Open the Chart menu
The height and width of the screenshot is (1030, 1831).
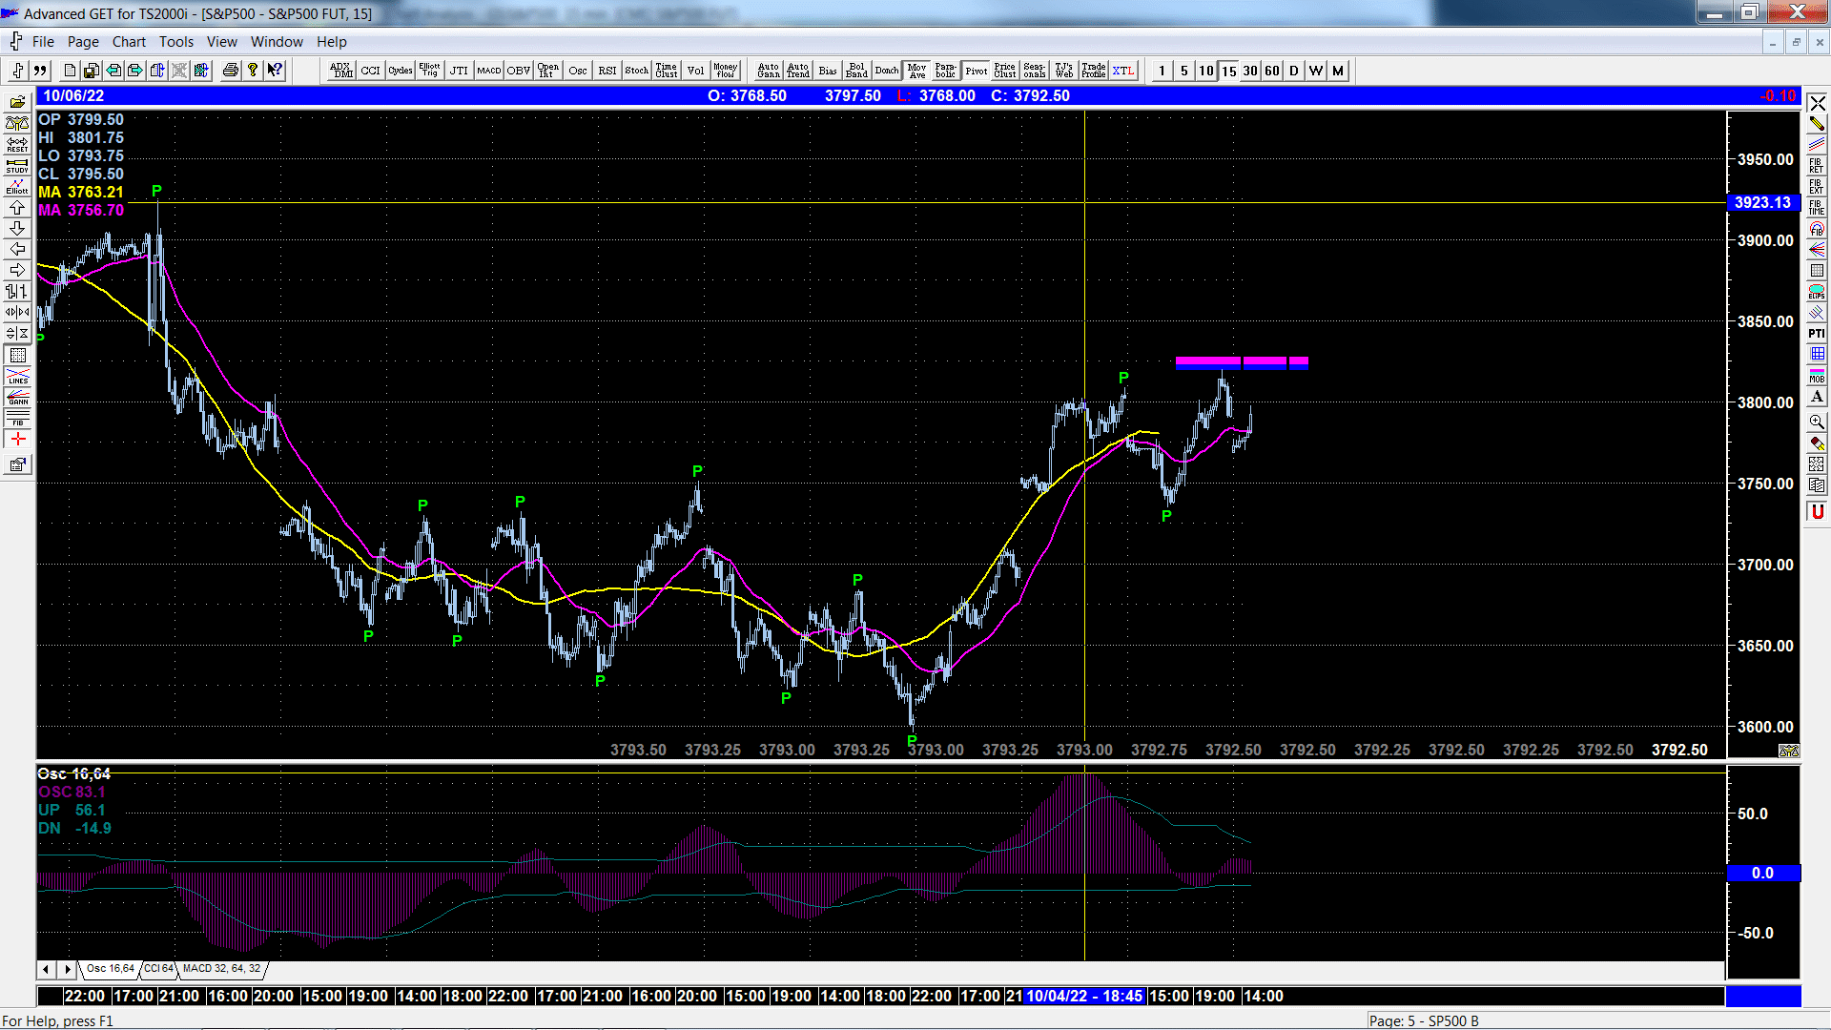[x=129, y=42]
